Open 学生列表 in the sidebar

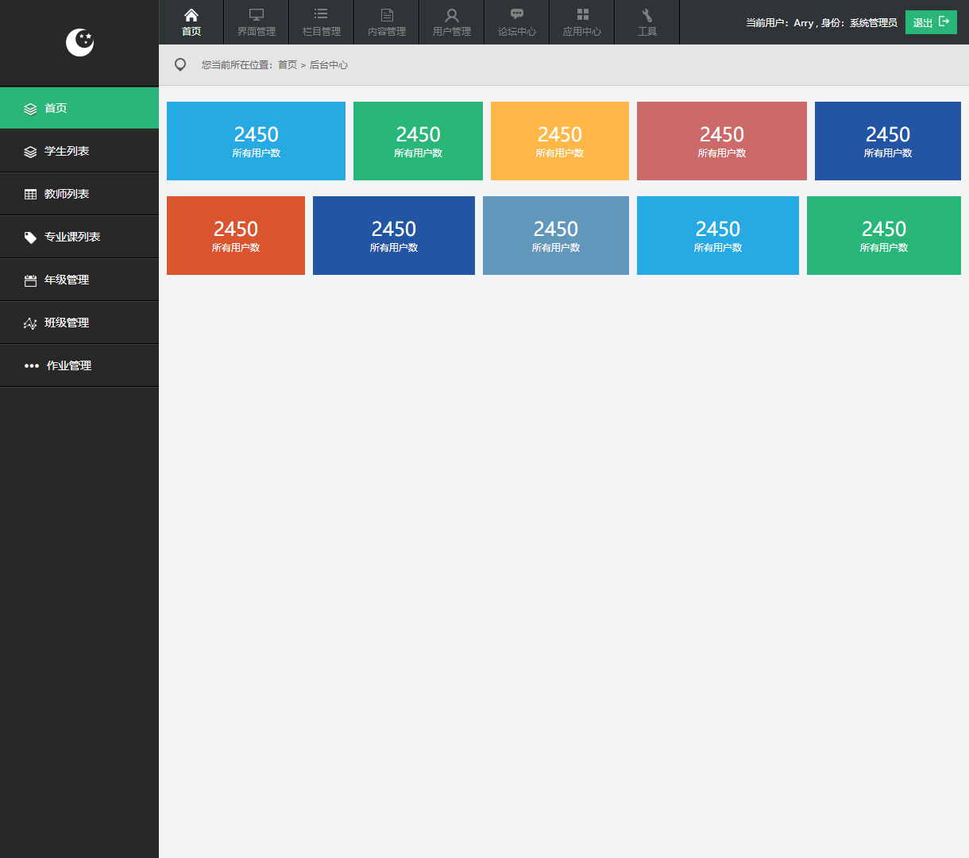coord(67,151)
